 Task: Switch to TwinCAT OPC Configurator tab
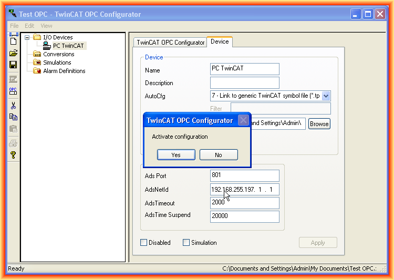click(171, 43)
